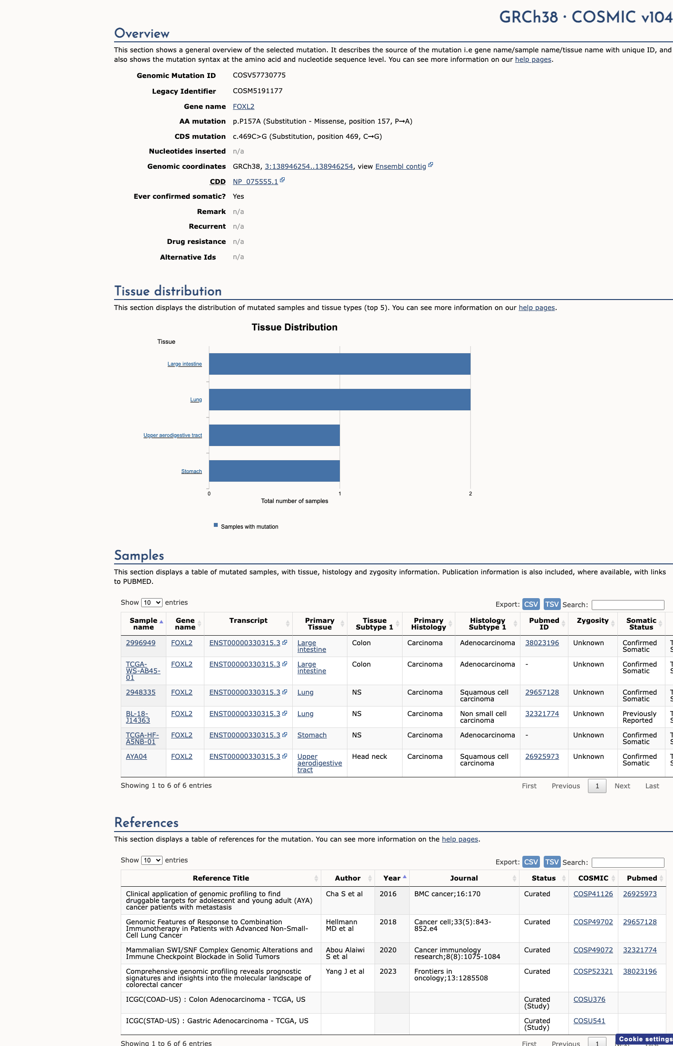Open COSP41126 COSMIC reference link
This screenshot has width=673, height=1046.
click(593, 894)
